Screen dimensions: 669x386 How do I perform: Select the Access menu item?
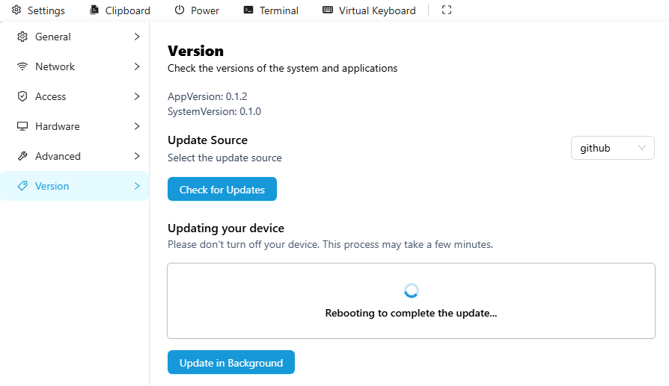(51, 96)
